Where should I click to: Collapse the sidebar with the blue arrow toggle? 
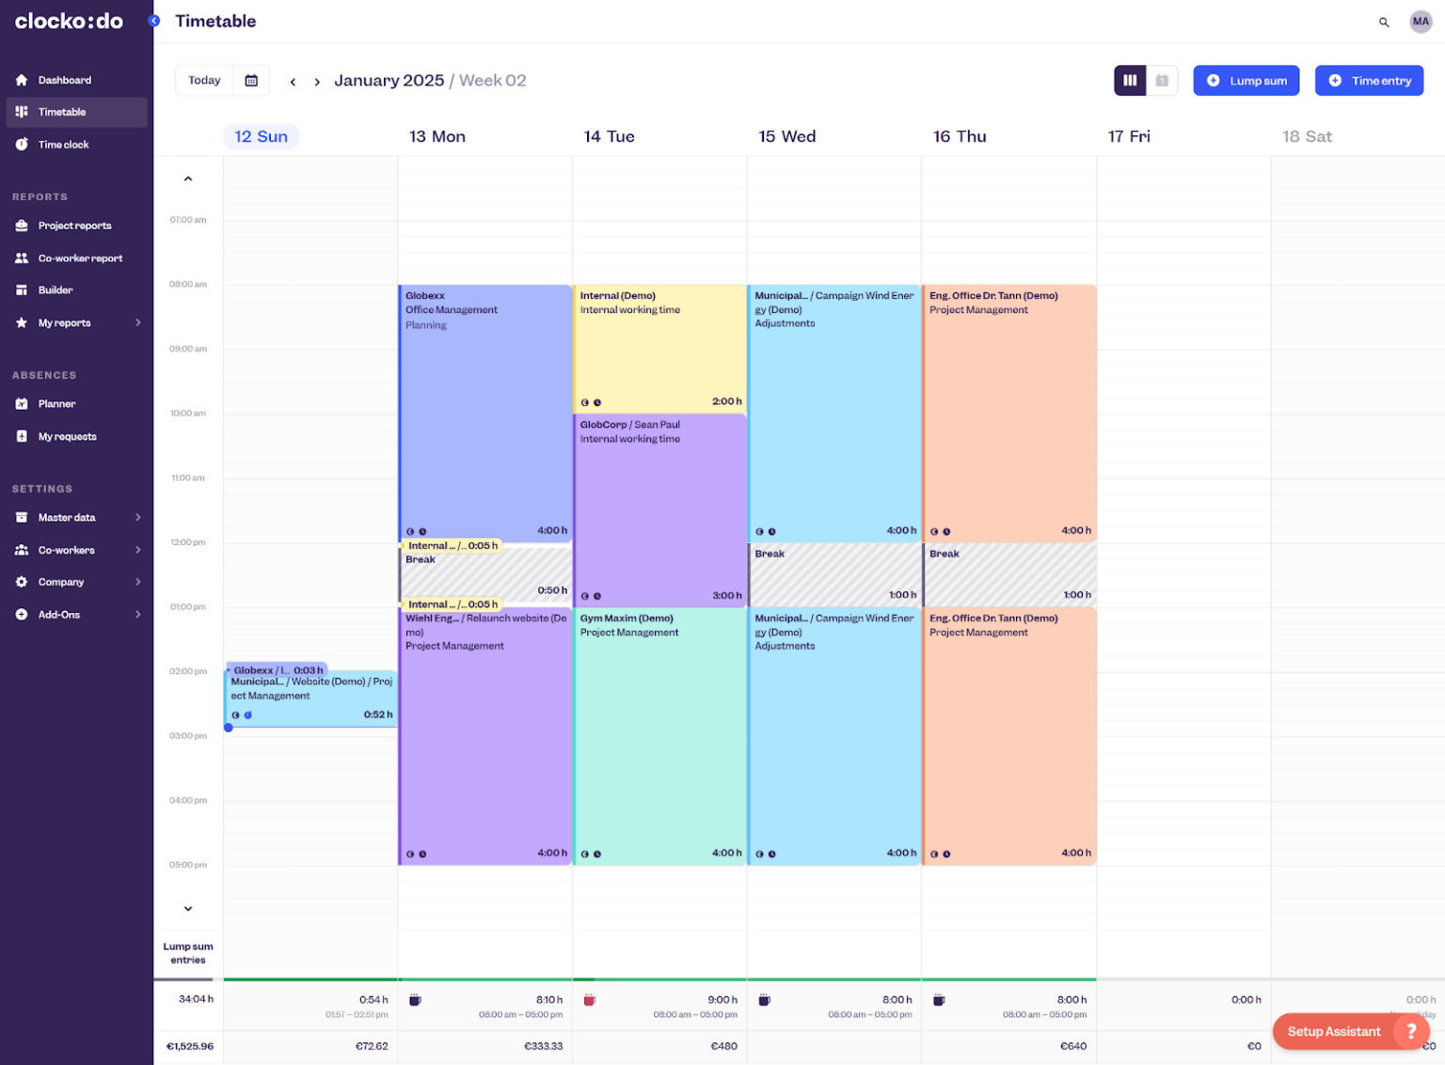pos(153,20)
